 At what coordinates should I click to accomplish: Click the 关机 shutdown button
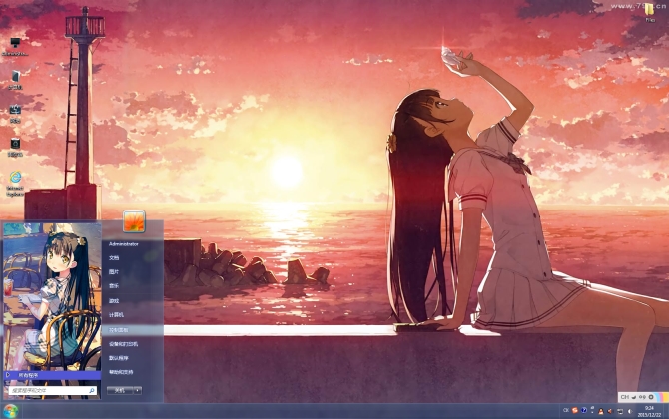pos(120,390)
